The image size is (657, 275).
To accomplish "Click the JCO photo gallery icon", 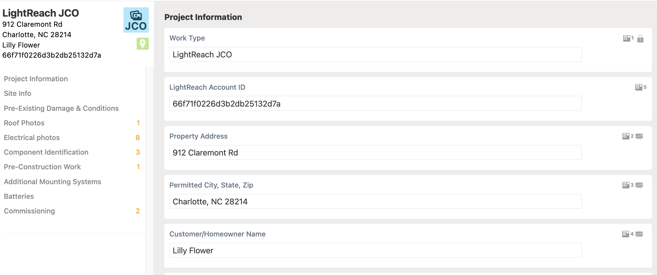I will point(136,20).
